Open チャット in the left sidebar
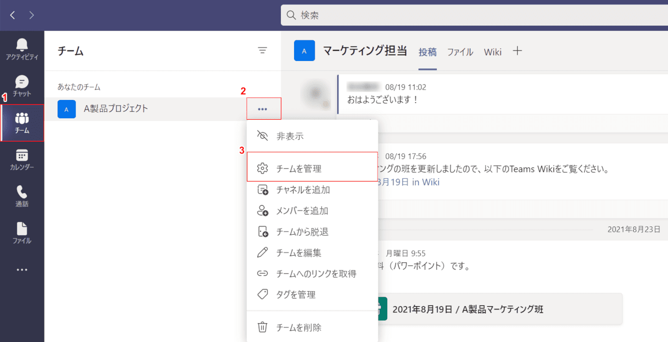Viewport: 668px width, 342px height. [22, 86]
